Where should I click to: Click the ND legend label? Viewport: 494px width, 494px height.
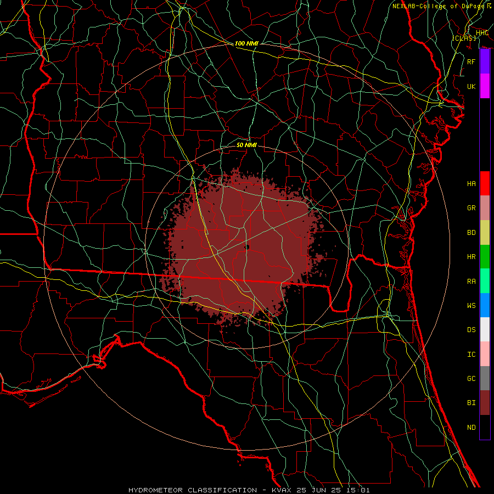point(471,427)
